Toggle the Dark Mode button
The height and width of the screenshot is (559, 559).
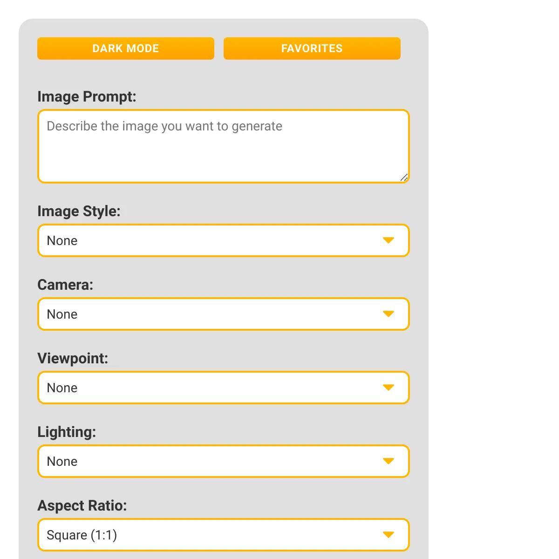click(126, 48)
